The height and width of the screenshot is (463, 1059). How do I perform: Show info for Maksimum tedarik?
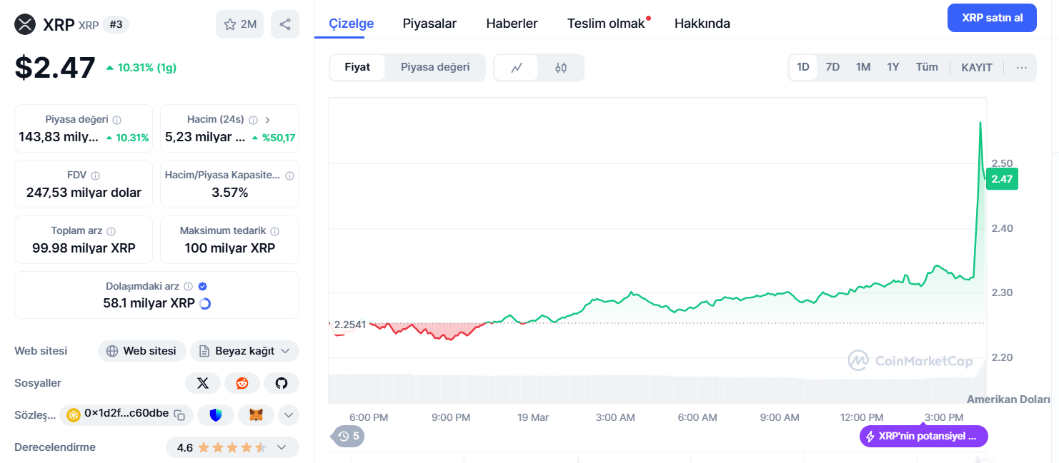275,231
